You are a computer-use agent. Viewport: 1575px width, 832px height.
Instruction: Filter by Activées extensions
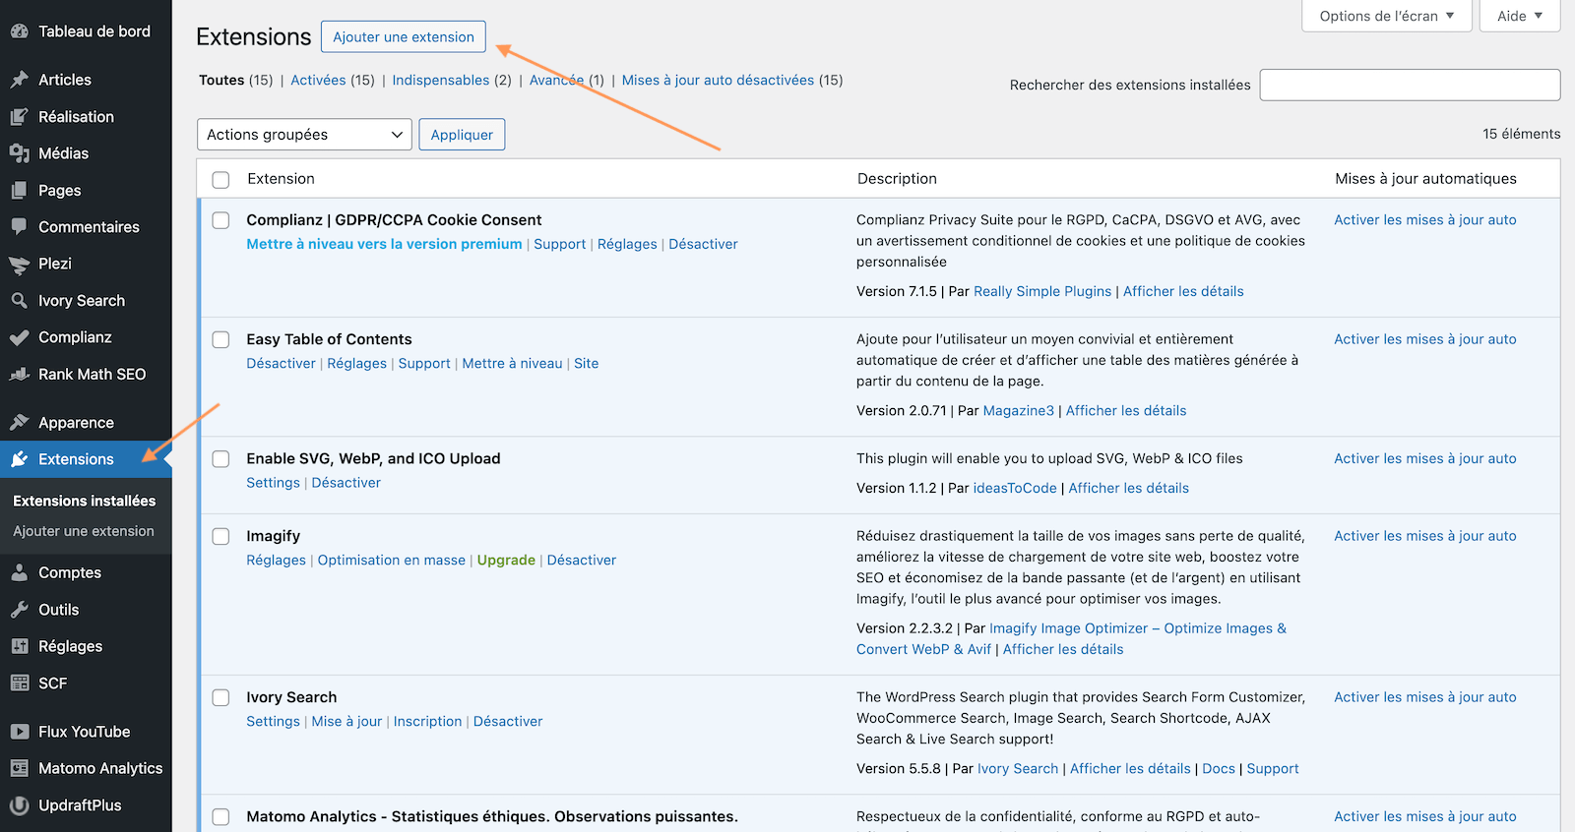318,80
